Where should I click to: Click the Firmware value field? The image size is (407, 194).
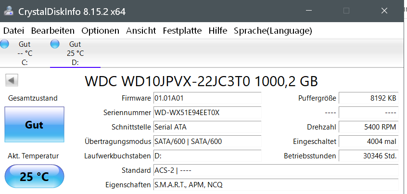click(207, 98)
